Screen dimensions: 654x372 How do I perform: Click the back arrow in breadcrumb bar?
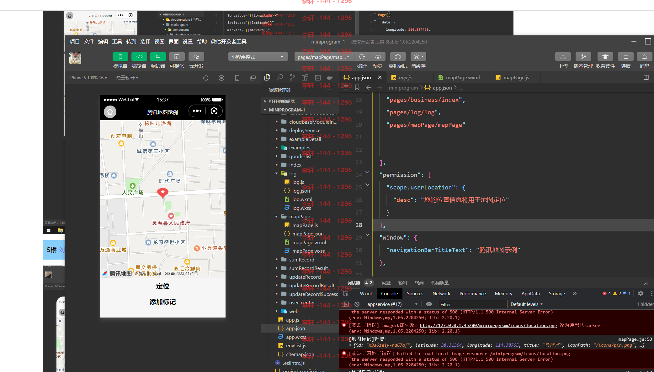click(369, 88)
